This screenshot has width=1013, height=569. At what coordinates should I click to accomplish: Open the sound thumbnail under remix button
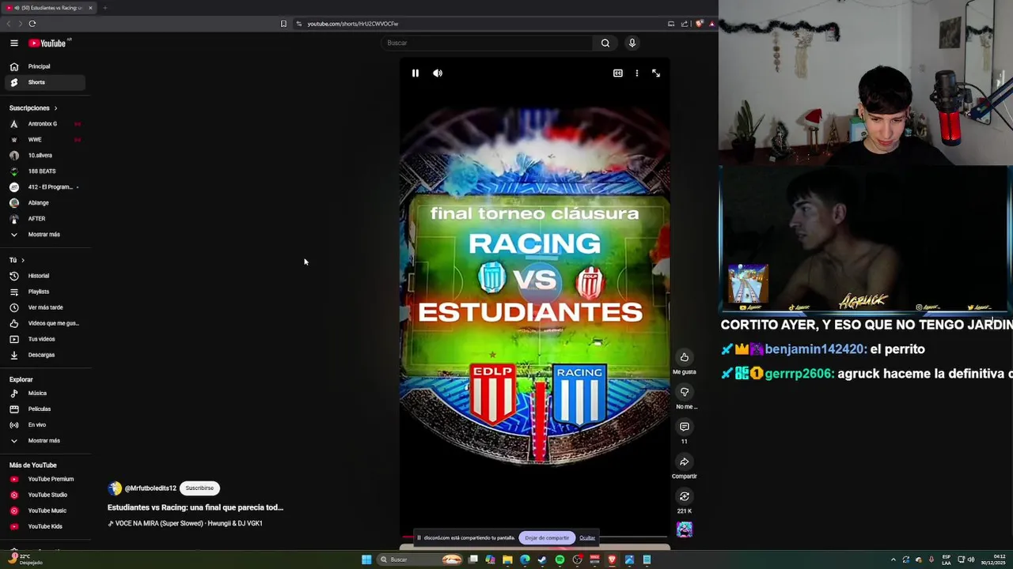(x=685, y=529)
